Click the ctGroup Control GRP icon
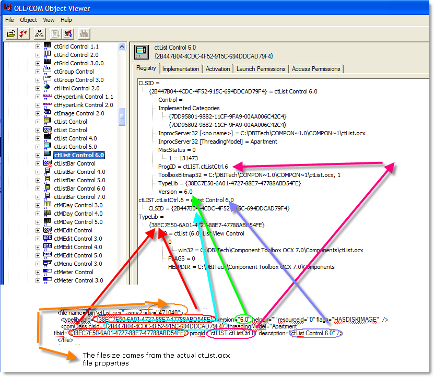This screenshot has width=434, height=377. tap(48, 71)
